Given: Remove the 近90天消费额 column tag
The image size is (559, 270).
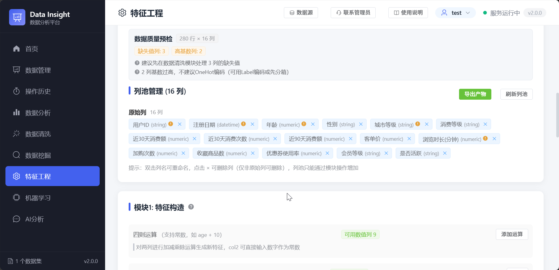Looking at the screenshot, I should pyautogui.click(x=351, y=139).
